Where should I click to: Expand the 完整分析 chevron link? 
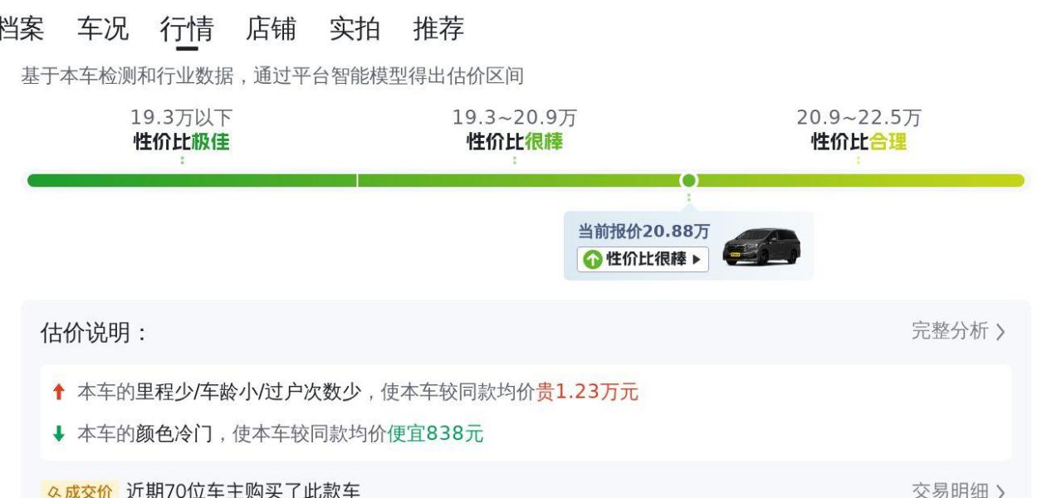pyautogui.click(x=959, y=331)
